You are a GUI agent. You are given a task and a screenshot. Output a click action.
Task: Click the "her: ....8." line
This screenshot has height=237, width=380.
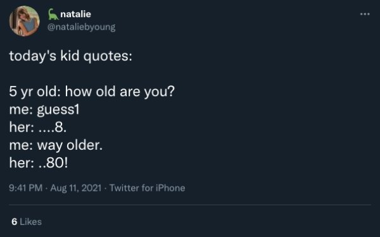pos(38,127)
